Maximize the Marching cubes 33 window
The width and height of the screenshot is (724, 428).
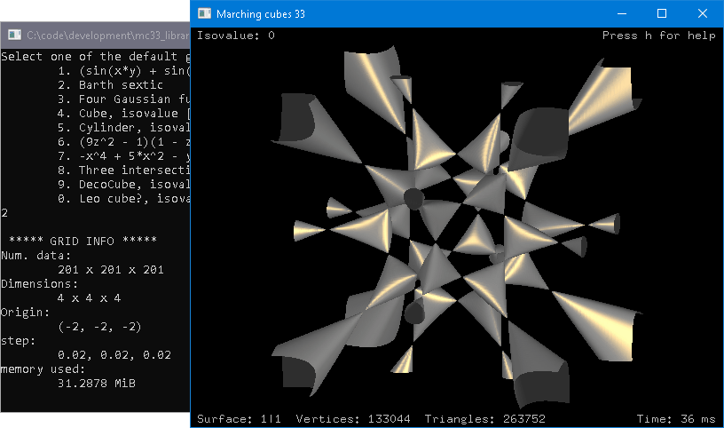coord(662,13)
